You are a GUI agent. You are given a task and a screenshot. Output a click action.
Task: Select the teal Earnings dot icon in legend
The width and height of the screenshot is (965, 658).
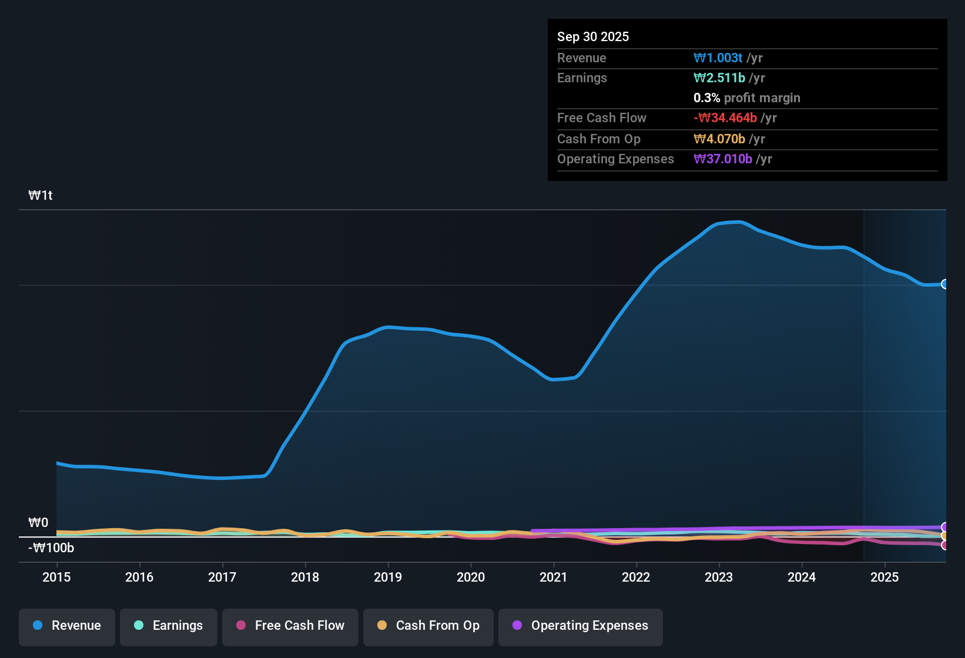[x=139, y=626]
